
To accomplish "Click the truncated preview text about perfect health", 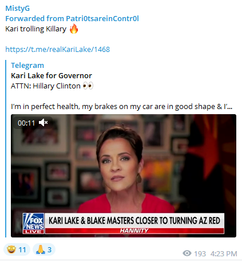I will coord(121,107).
